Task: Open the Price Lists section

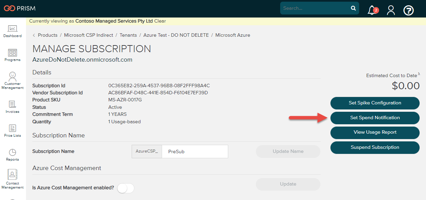Action: coord(12,130)
